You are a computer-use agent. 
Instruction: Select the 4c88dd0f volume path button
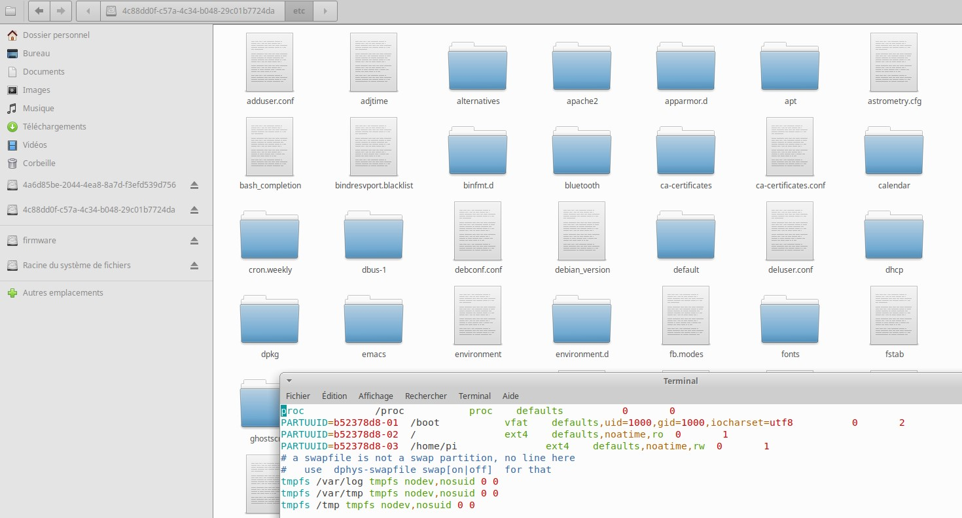tap(192, 11)
